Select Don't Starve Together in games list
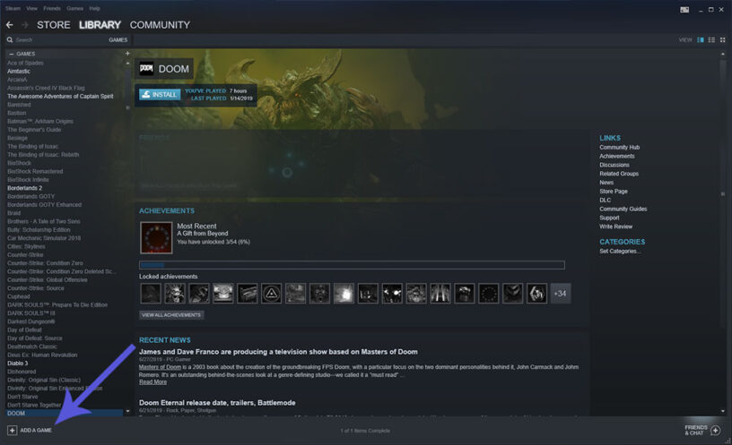The width and height of the screenshot is (732, 445). [x=34, y=406]
